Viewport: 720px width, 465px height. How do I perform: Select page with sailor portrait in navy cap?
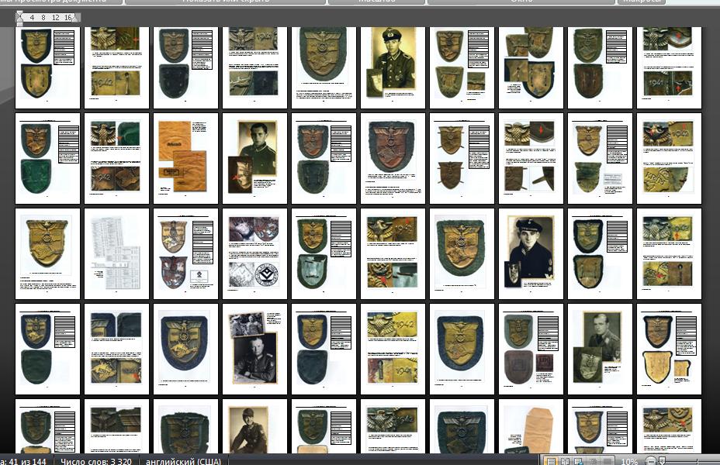pos(531,253)
